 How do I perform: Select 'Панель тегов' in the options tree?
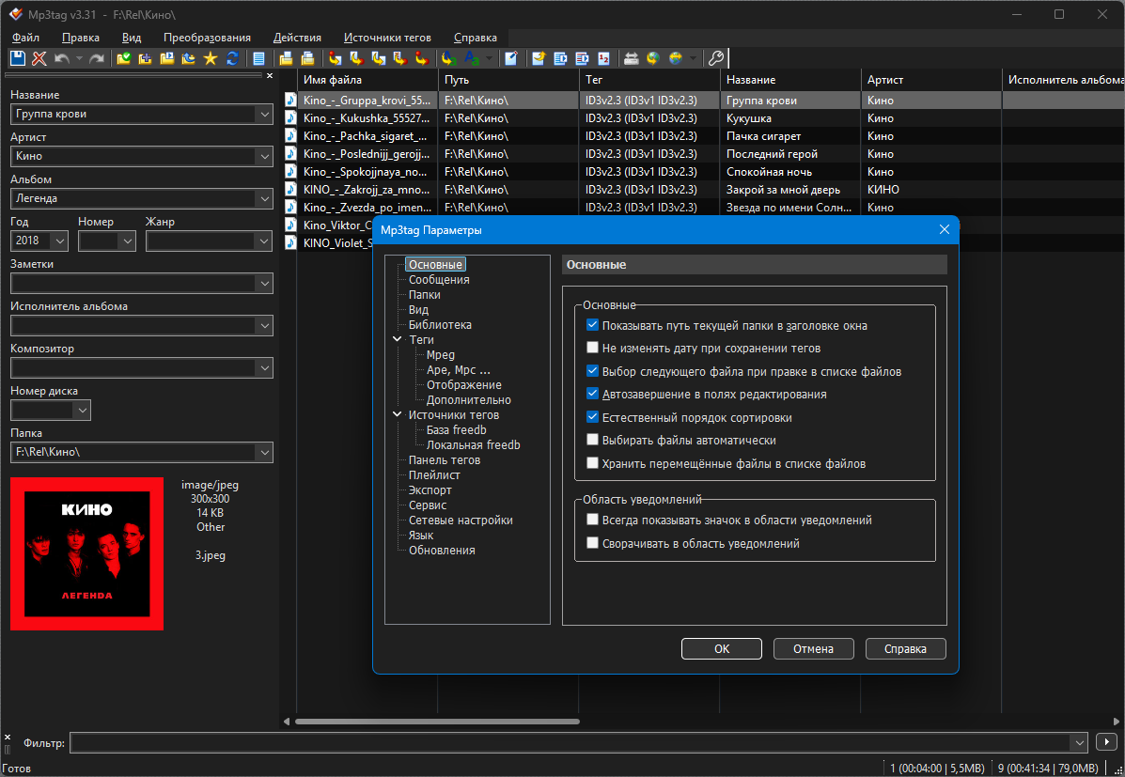[x=445, y=459]
